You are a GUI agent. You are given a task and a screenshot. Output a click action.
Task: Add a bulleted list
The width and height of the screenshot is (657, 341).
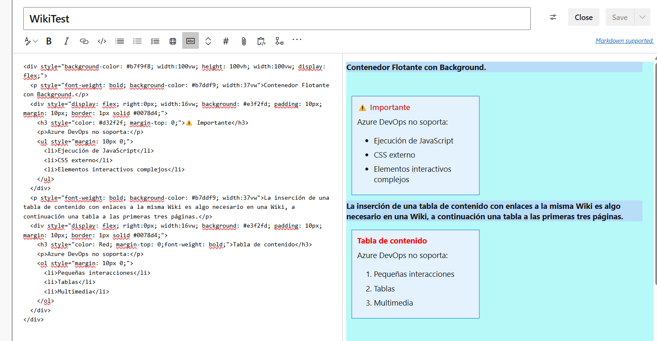click(120, 41)
